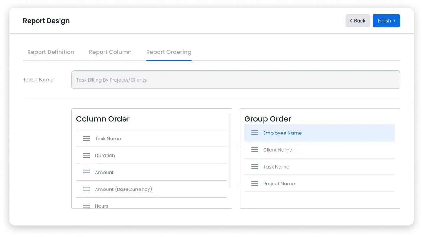Image resolution: width=423 pixels, height=237 pixels.
Task: Click the drag handle next to Project Name
Action: click(x=255, y=184)
